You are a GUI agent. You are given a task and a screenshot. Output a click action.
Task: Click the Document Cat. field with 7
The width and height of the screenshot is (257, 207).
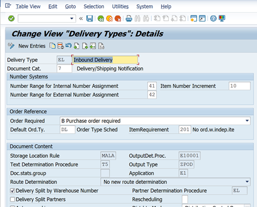[64, 68]
